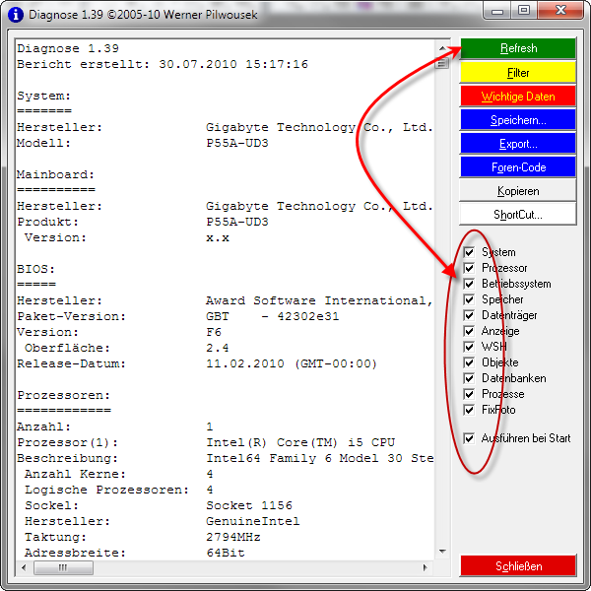
Task: Click the '2794MHz' Taktung value
Action: point(233,537)
